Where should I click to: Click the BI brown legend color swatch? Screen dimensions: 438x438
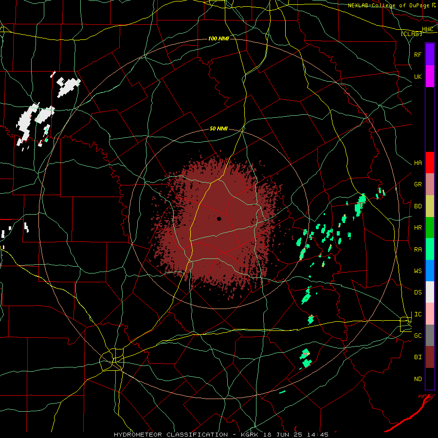430,357
